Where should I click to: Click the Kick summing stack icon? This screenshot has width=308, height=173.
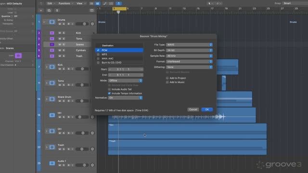[x=52, y=67]
